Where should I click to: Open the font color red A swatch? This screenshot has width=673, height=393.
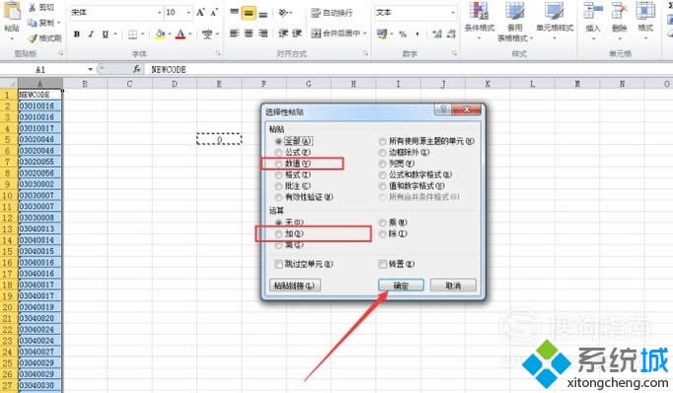(x=181, y=34)
